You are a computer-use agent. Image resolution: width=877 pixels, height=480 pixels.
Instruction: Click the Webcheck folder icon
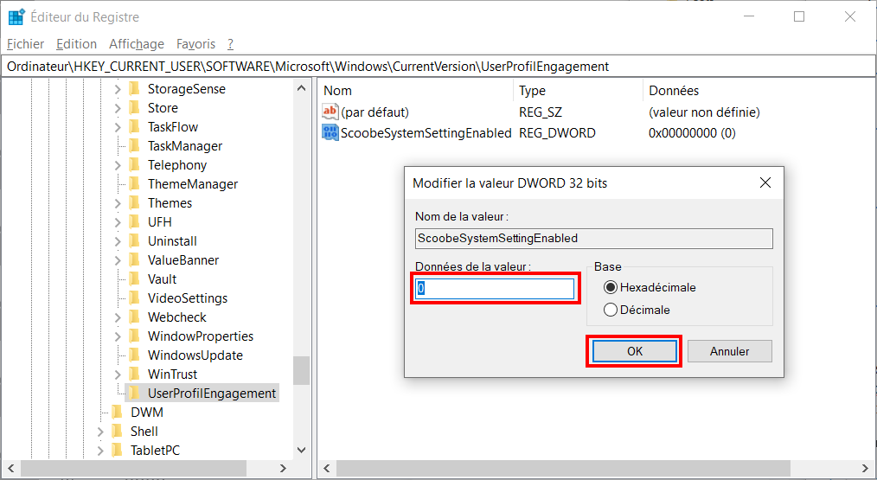134,317
